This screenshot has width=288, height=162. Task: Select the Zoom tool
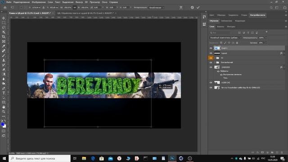point(4,112)
